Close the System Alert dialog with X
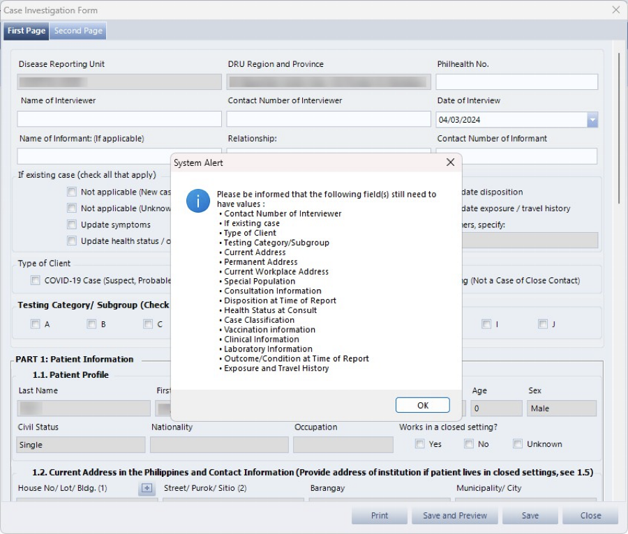The height and width of the screenshot is (534, 628). pos(450,162)
